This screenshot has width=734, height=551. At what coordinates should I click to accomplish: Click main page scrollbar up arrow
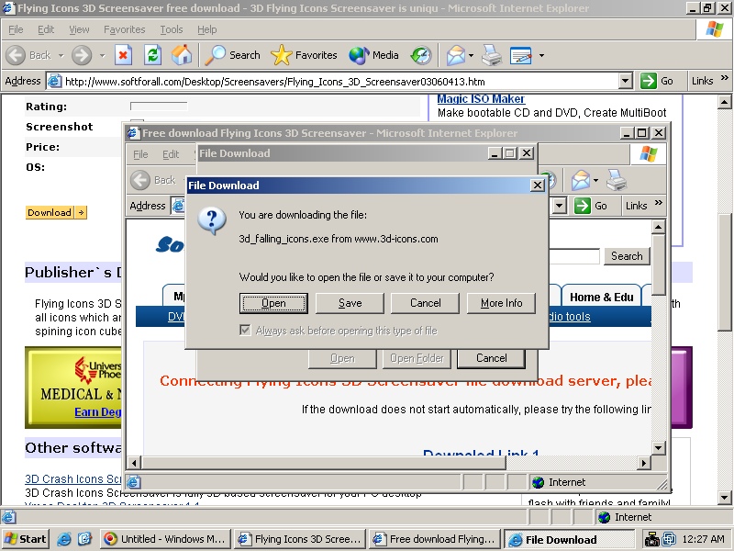click(724, 102)
